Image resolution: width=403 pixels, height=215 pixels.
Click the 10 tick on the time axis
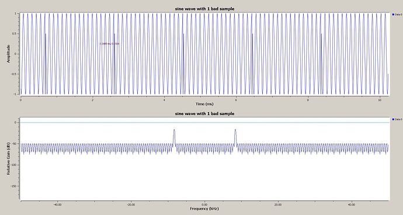click(380, 100)
